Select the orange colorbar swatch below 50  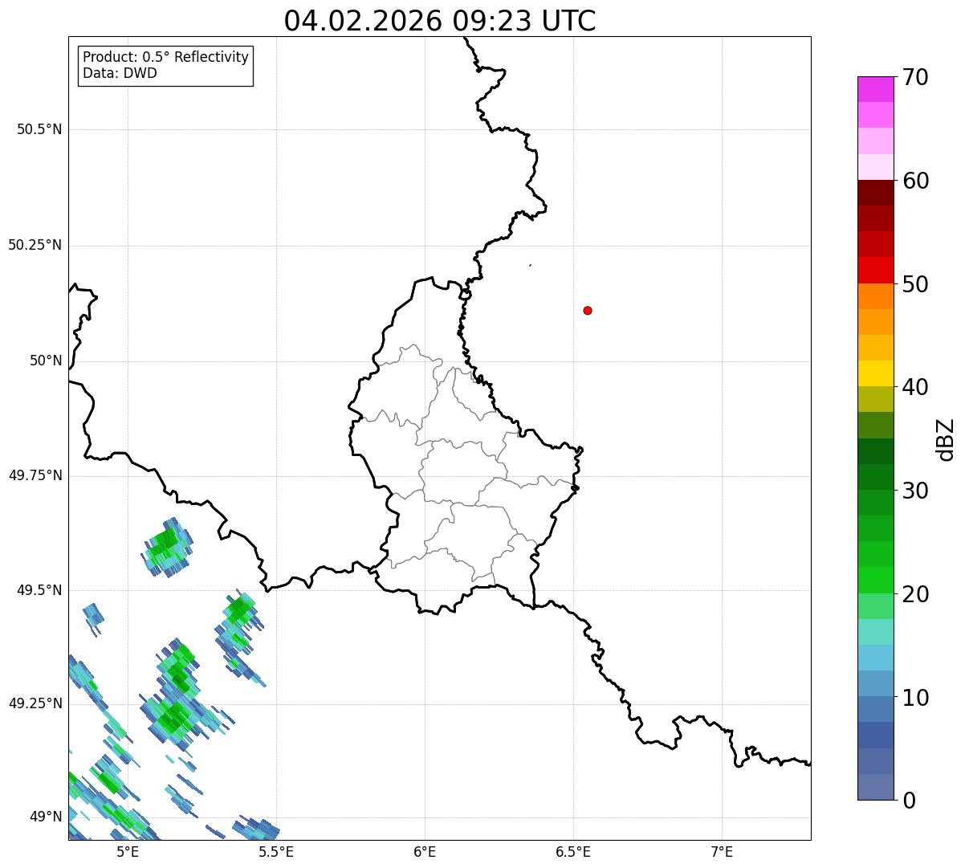875,296
